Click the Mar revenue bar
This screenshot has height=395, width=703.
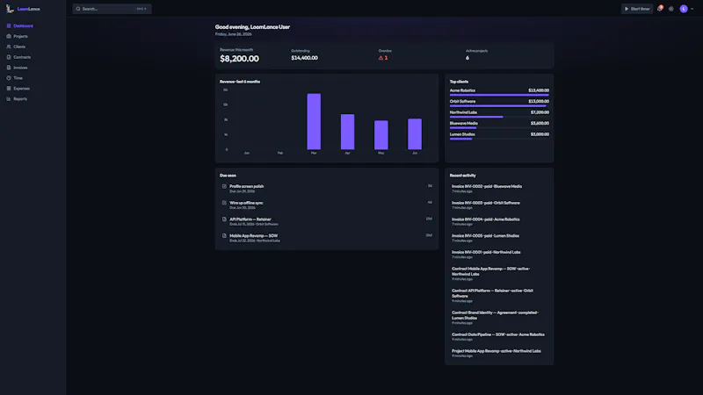pyautogui.click(x=314, y=121)
